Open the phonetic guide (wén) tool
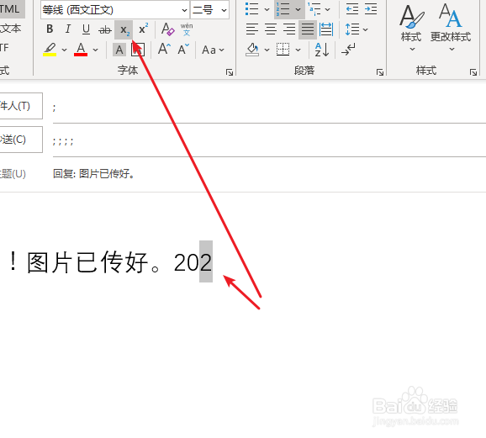The width and height of the screenshot is (486, 438). (x=187, y=29)
